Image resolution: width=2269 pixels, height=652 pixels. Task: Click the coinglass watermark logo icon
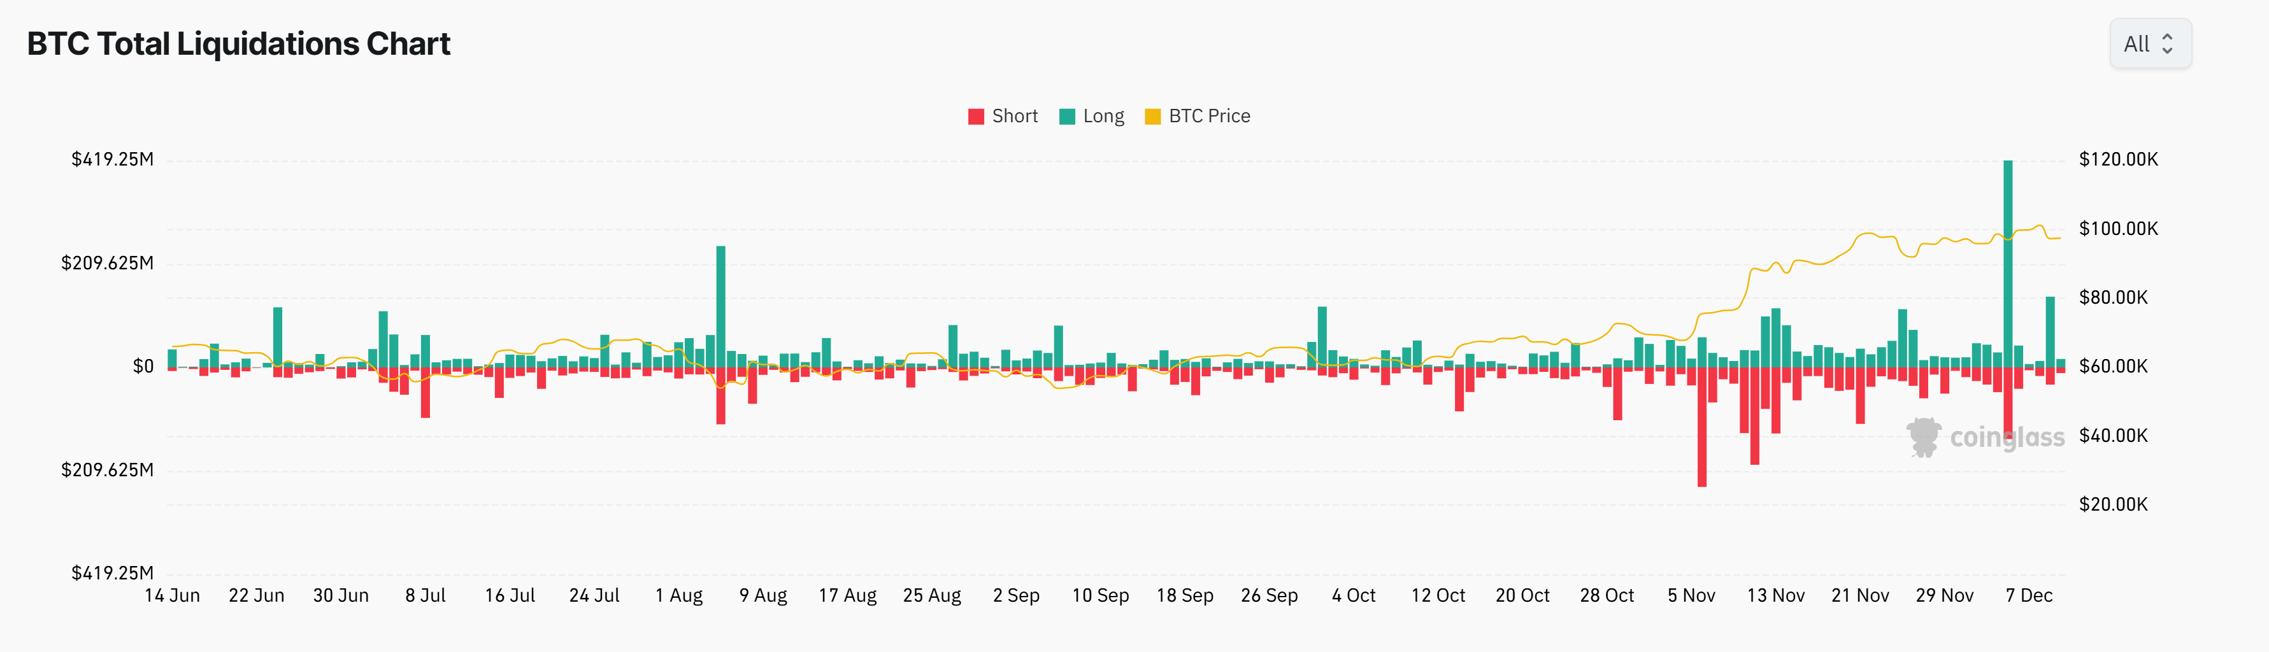point(1924,437)
